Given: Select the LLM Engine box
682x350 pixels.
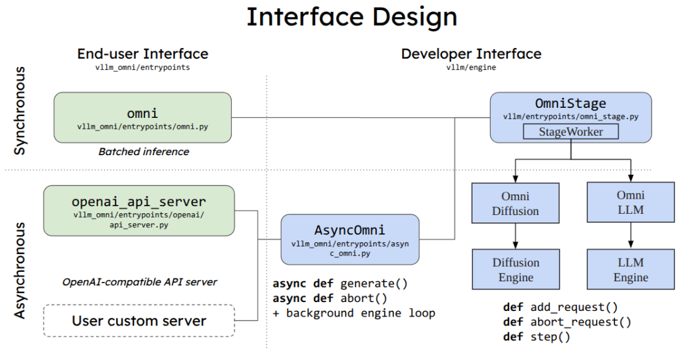Looking at the screenshot, I should pos(631,269).
